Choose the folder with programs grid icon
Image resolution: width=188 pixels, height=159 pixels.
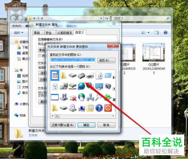pos(90,108)
